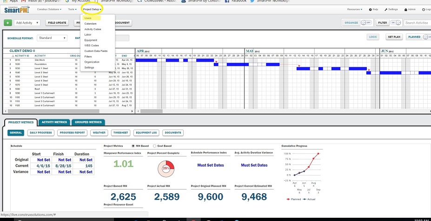Click the 25% project percent complete donut chart
The height and width of the screenshot is (221, 431).
(x=166, y=169)
